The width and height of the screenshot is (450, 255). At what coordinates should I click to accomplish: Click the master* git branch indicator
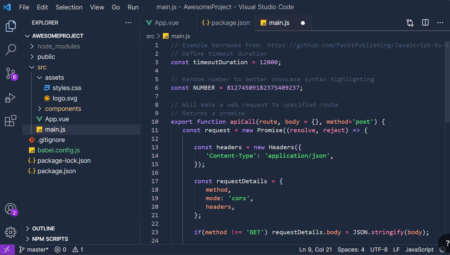tap(34, 250)
